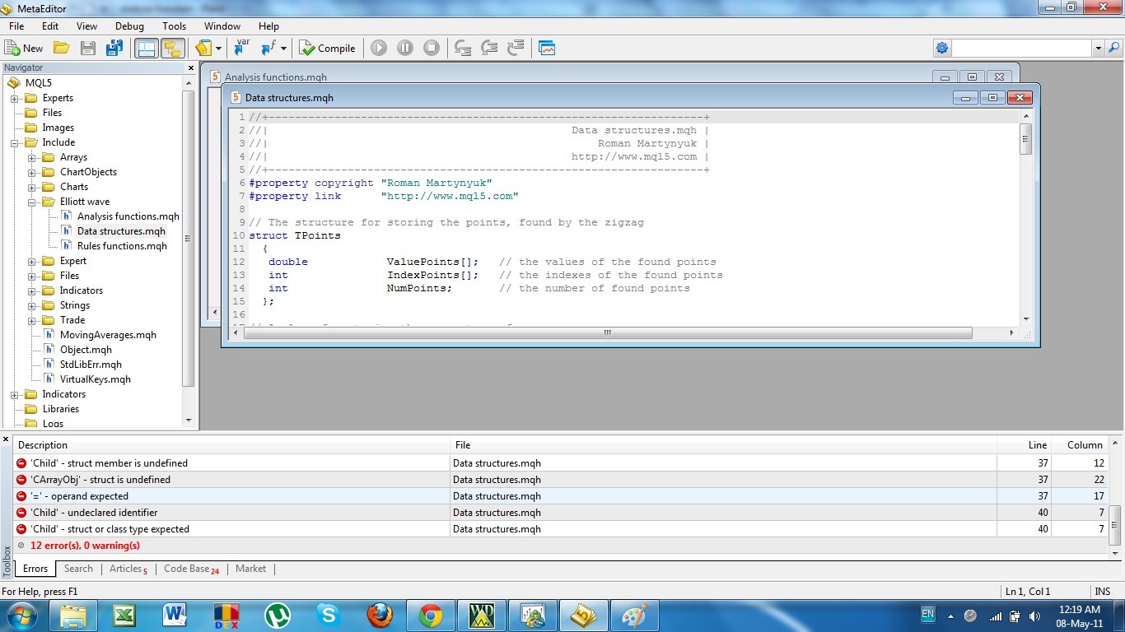Open the Debug menu
This screenshot has height=632, width=1125.
[129, 26]
